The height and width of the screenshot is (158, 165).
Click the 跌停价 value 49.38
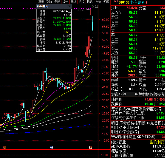click(149, 104)
